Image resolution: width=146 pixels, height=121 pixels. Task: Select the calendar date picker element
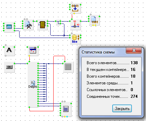[x=33, y=50]
